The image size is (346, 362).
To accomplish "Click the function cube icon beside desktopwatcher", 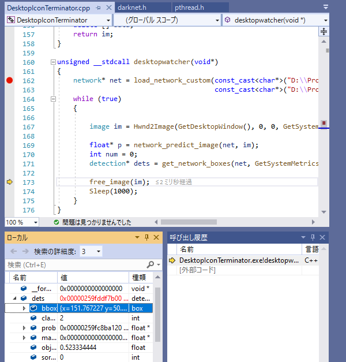I will [227, 20].
